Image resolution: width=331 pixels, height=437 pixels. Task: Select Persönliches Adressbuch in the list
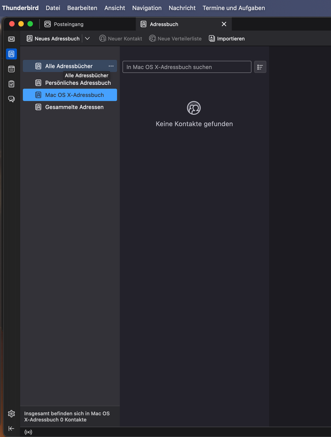[x=70, y=83]
